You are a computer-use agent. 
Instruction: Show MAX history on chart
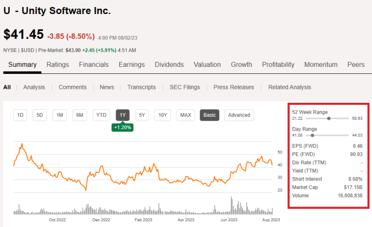(x=186, y=115)
